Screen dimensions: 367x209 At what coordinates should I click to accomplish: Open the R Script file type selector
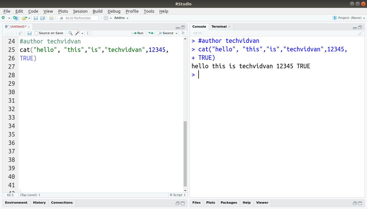click(178, 195)
